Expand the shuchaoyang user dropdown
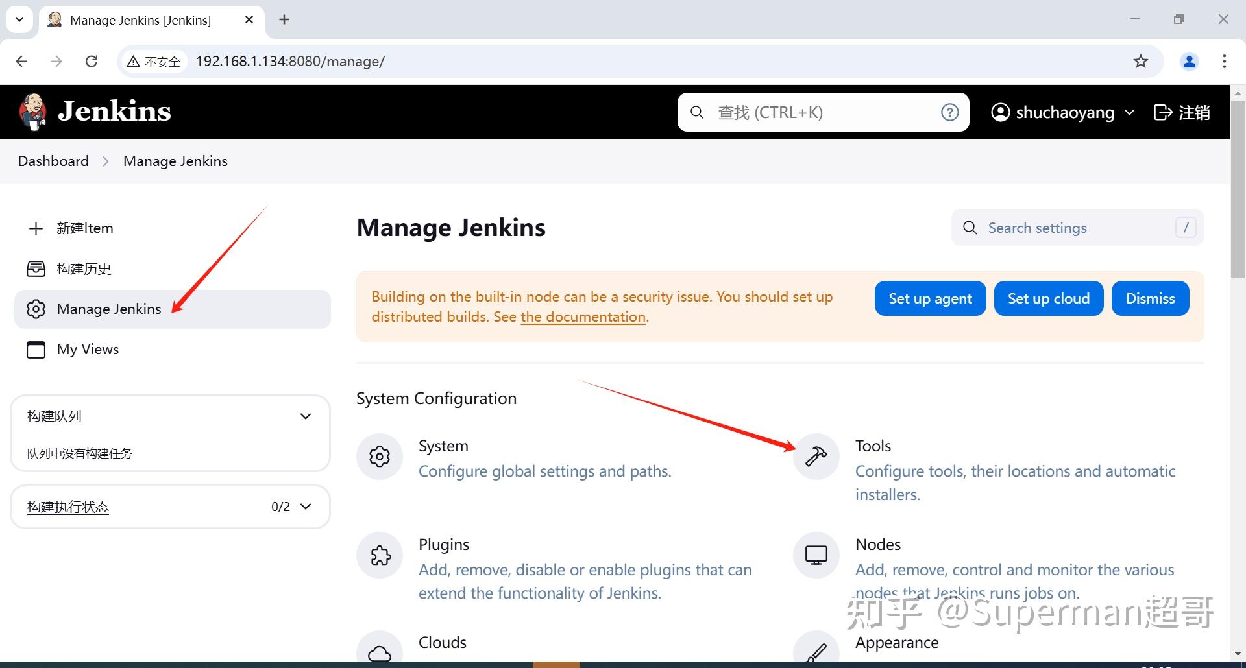 pyautogui.click(x=1129, y=112)
